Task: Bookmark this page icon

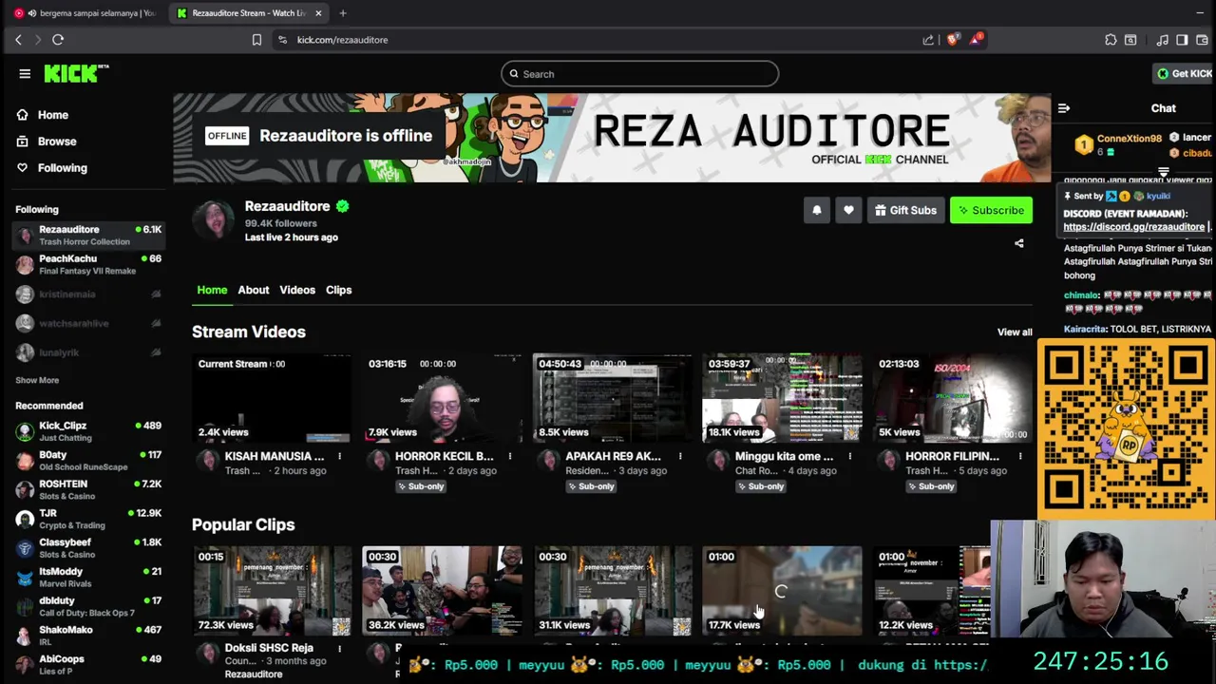Action: 256,40
